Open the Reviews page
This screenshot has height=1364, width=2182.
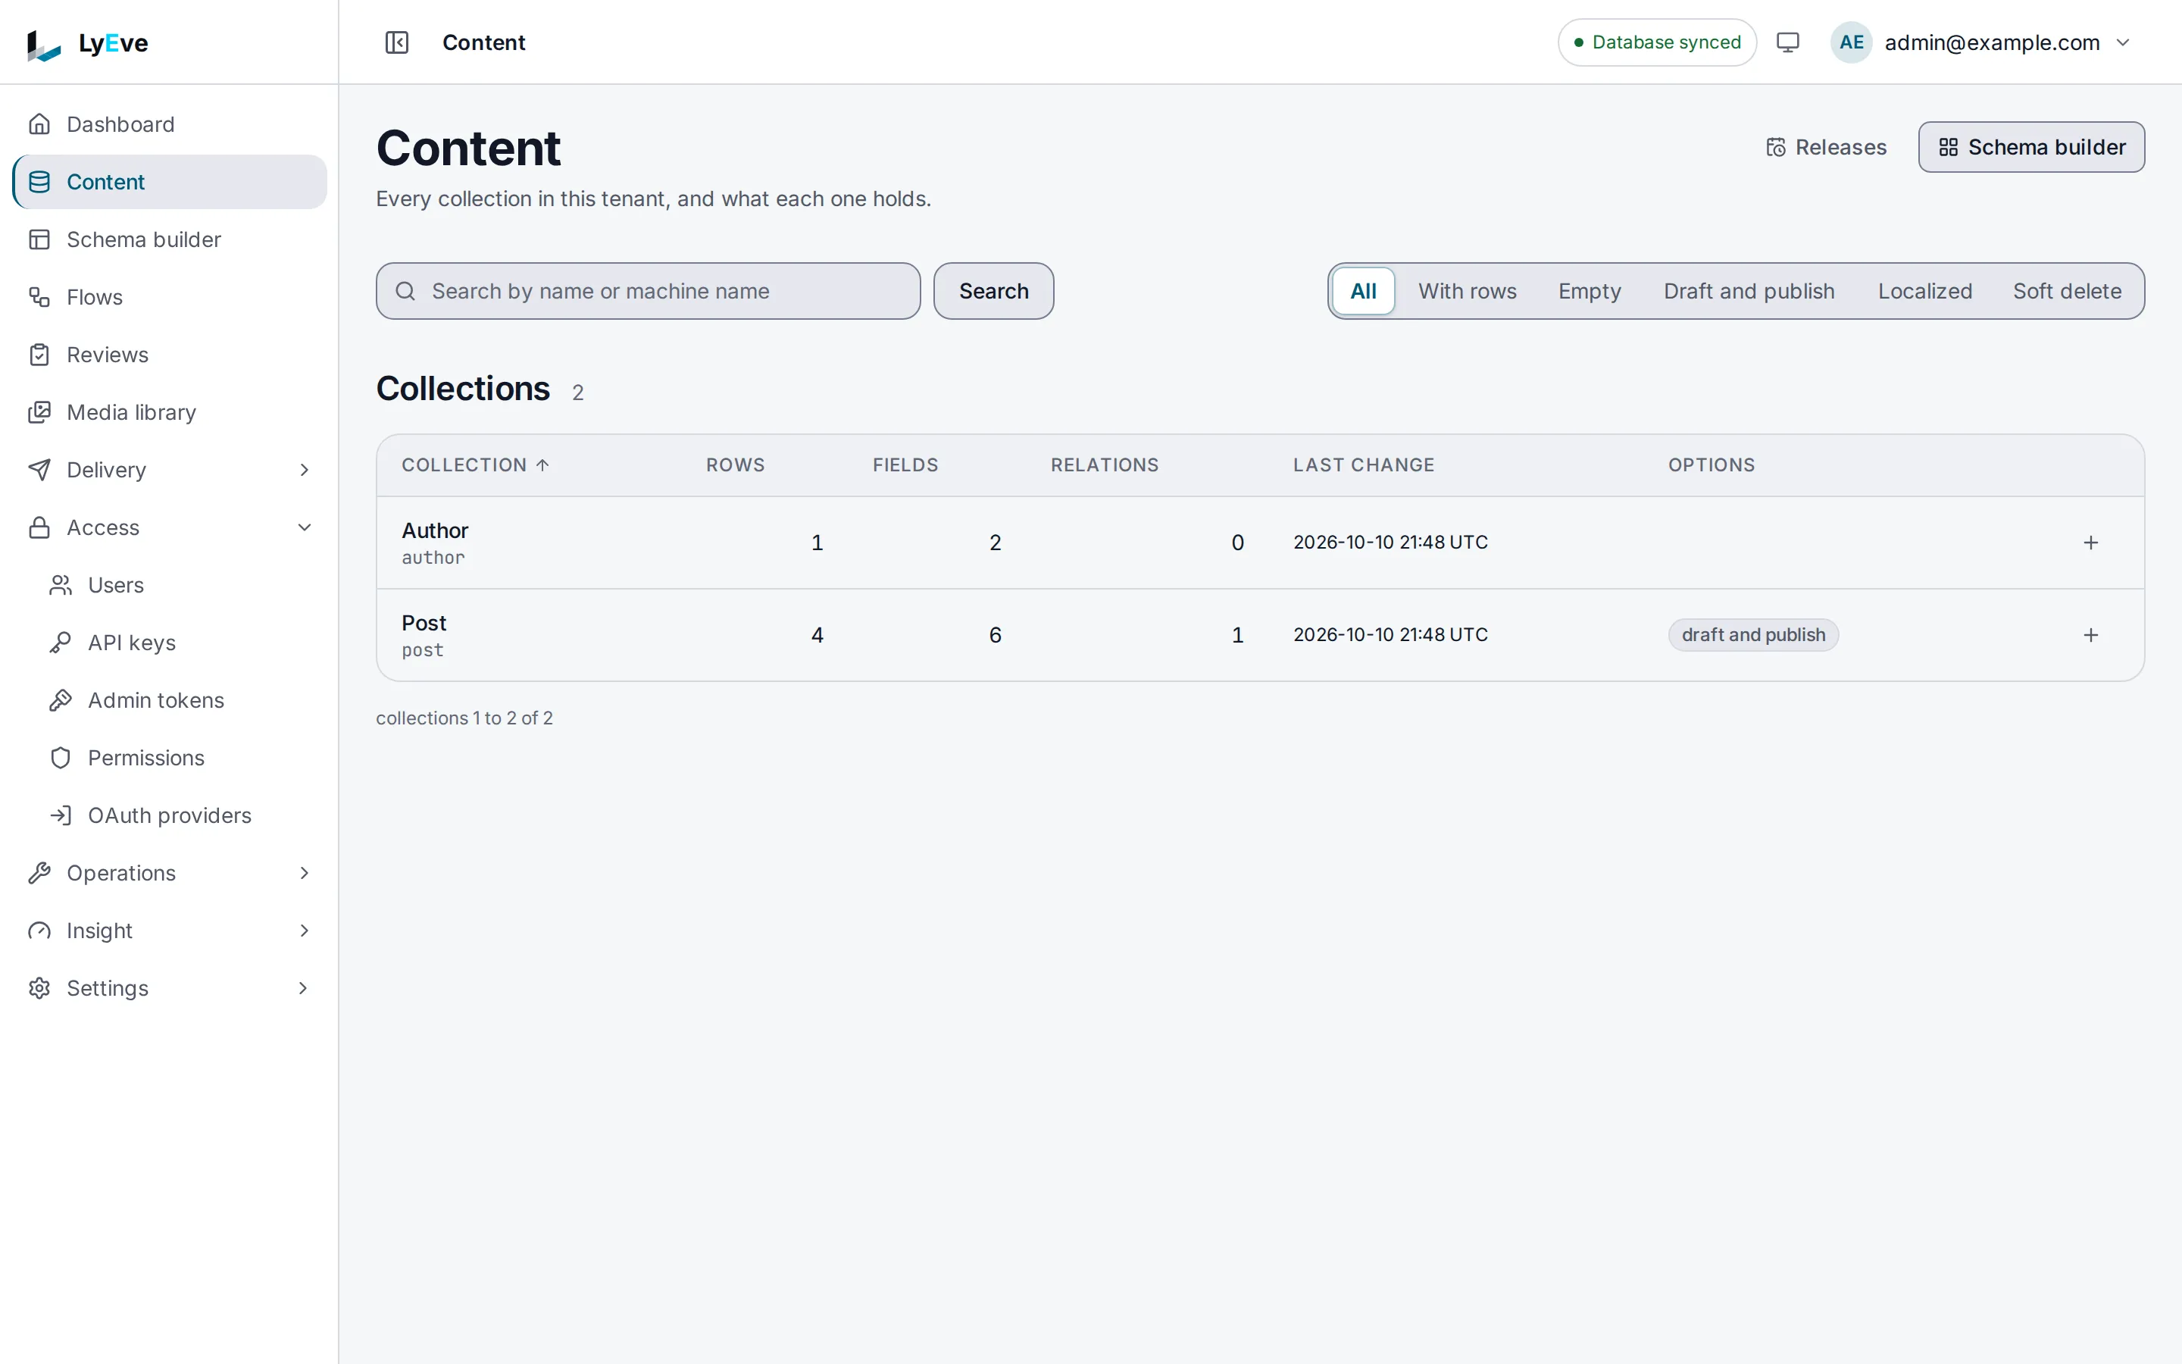click(x=170, y=355)
